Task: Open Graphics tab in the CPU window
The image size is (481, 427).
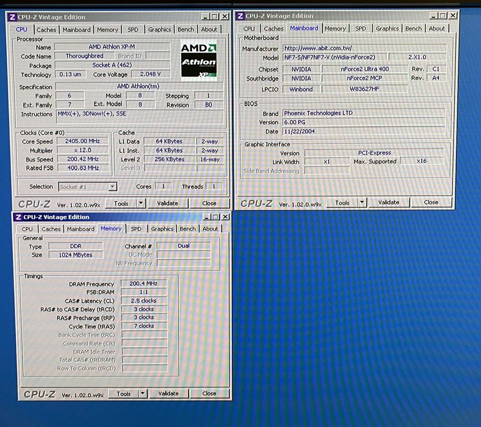Action: point(159,29)
